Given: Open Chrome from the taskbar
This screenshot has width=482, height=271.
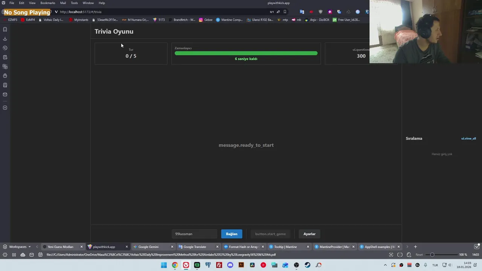Looking at the screenshot, I should 175,265.
